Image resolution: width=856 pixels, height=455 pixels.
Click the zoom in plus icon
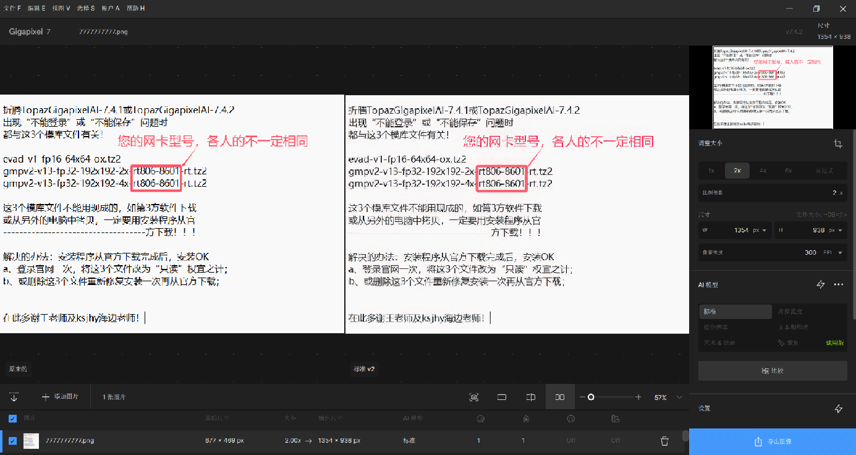(x=638, y=397)
